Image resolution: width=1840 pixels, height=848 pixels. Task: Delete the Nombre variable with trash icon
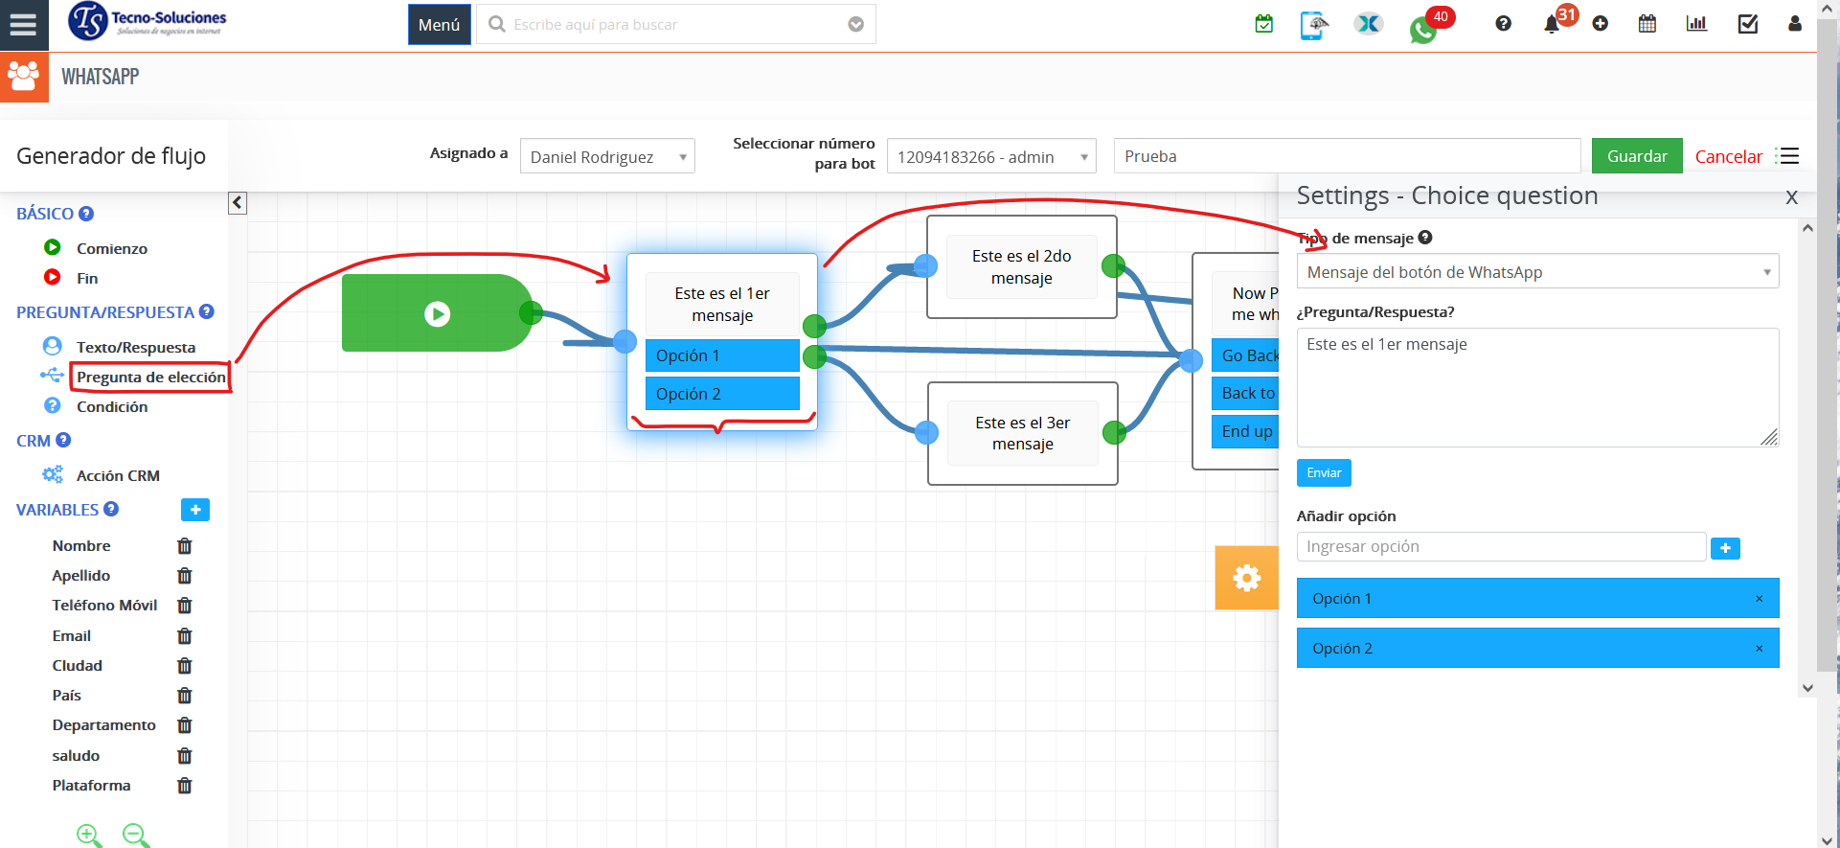(x=185, y=546)
